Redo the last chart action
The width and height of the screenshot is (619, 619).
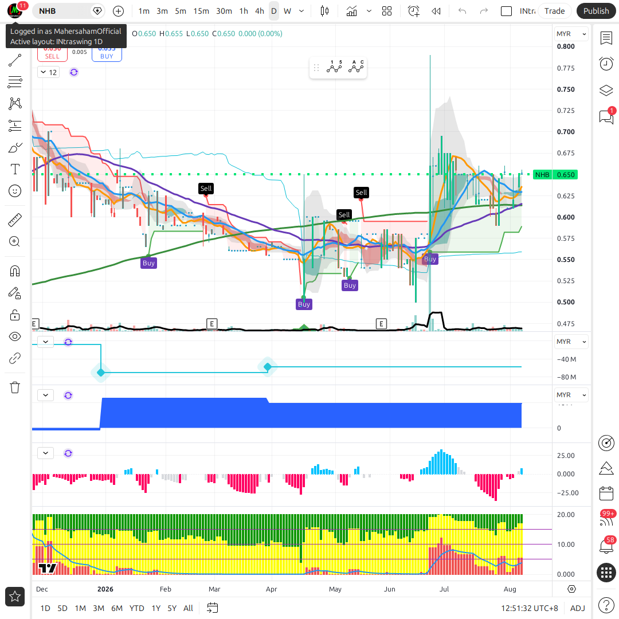484,11
